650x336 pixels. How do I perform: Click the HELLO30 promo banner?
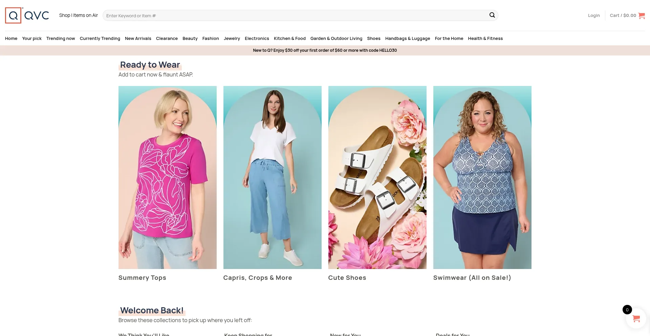coord(325,50)
